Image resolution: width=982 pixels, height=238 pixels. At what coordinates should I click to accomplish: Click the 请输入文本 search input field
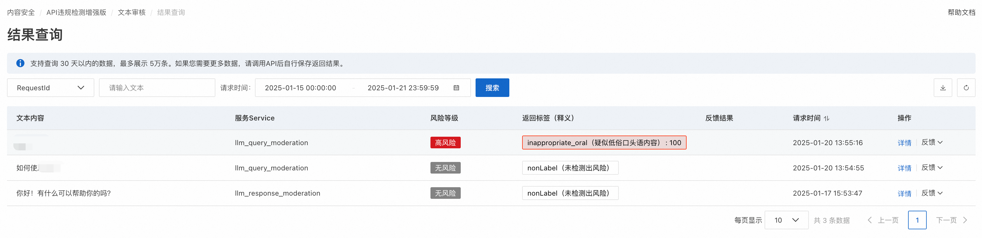(157, 88)
